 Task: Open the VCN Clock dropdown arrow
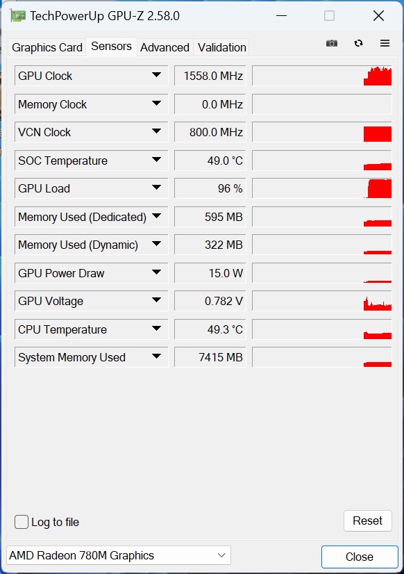[156, 131]
